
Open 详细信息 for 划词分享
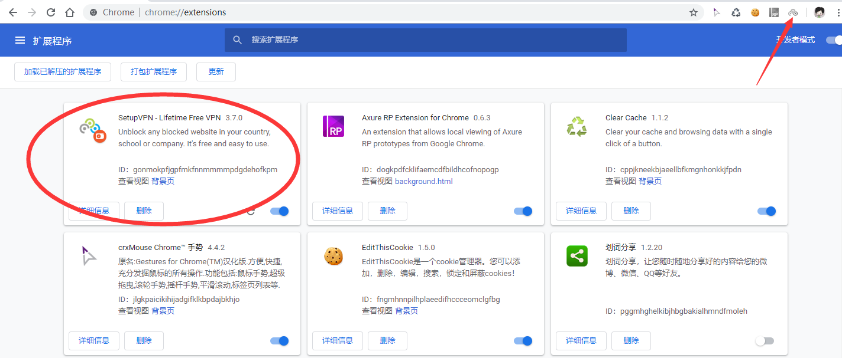tap(581, 341)
